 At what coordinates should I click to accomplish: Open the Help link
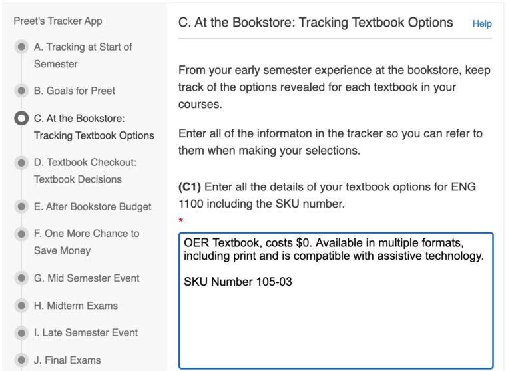(x=482, y=24)
